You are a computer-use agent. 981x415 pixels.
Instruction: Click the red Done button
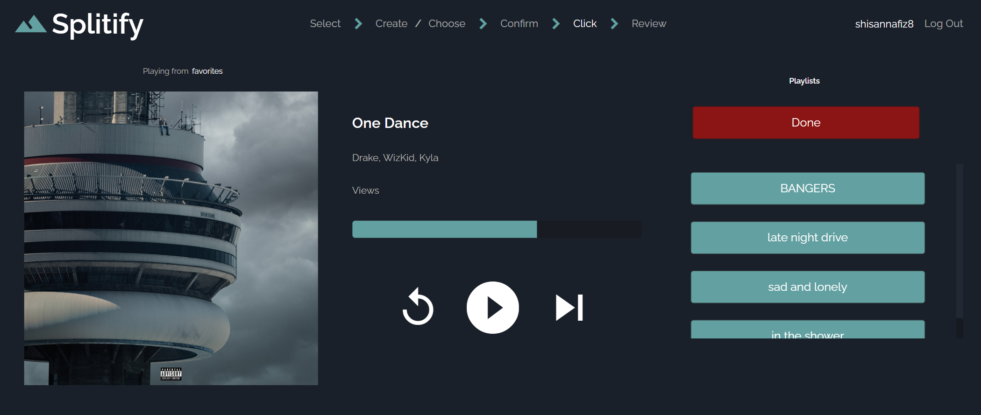[x=806, y=122]
